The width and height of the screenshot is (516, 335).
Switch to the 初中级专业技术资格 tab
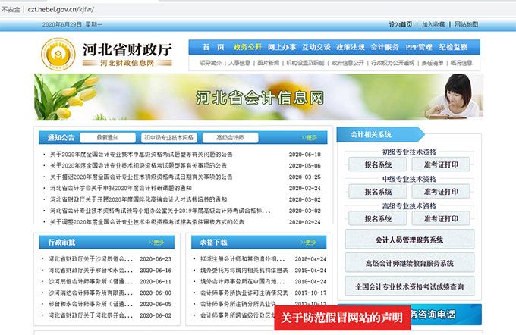168,138
